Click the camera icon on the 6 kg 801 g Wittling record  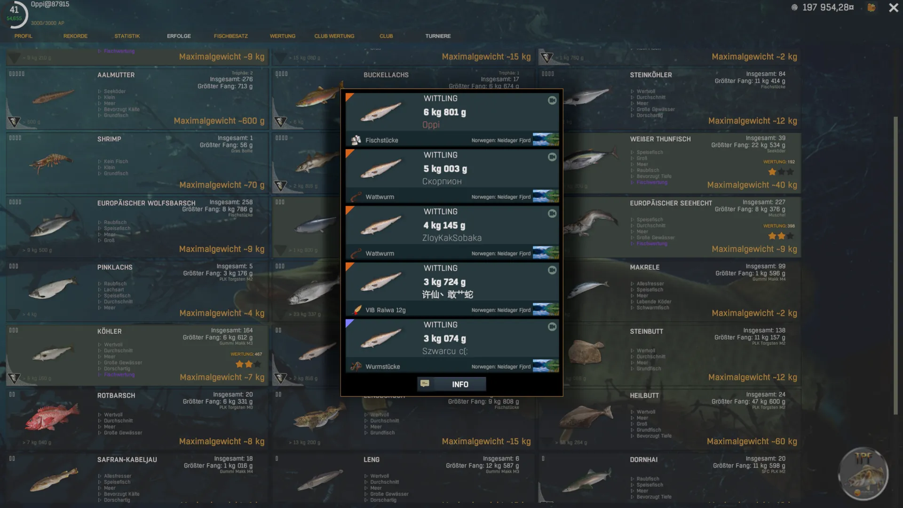[x=552, y=100]
